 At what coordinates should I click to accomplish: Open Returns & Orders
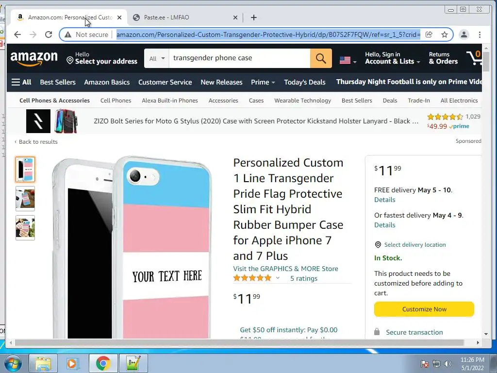coord(443,58)
